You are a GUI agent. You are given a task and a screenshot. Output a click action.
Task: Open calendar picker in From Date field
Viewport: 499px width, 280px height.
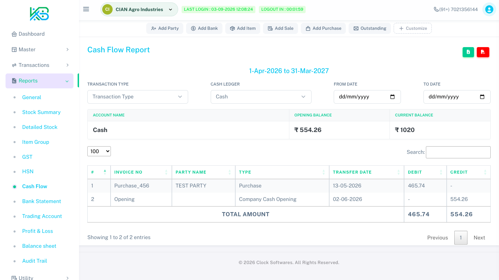pyautogui.click(x=392, y=97)
